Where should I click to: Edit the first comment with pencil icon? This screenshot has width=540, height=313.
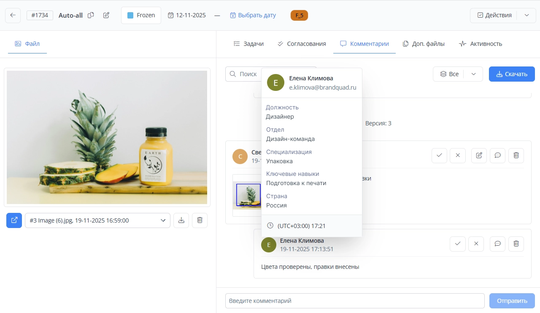[x=479, y=156]
